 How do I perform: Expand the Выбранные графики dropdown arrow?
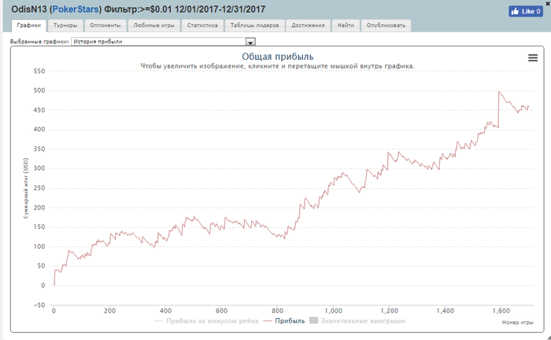coord(250,42)
